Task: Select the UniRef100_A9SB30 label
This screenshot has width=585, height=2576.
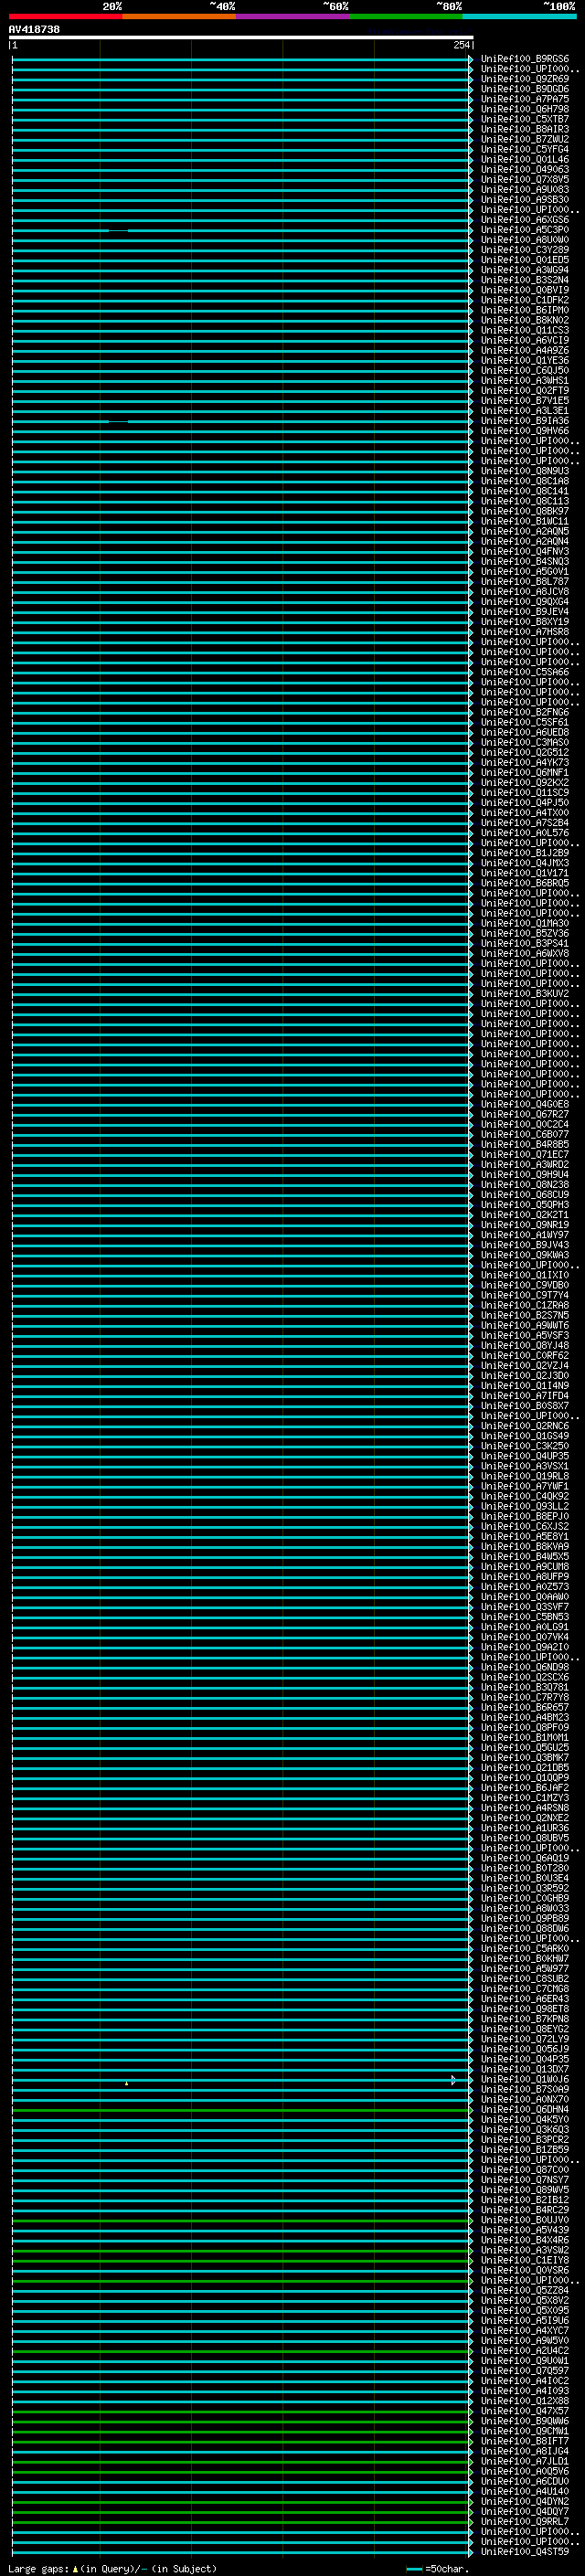Action: click(524, 200)
